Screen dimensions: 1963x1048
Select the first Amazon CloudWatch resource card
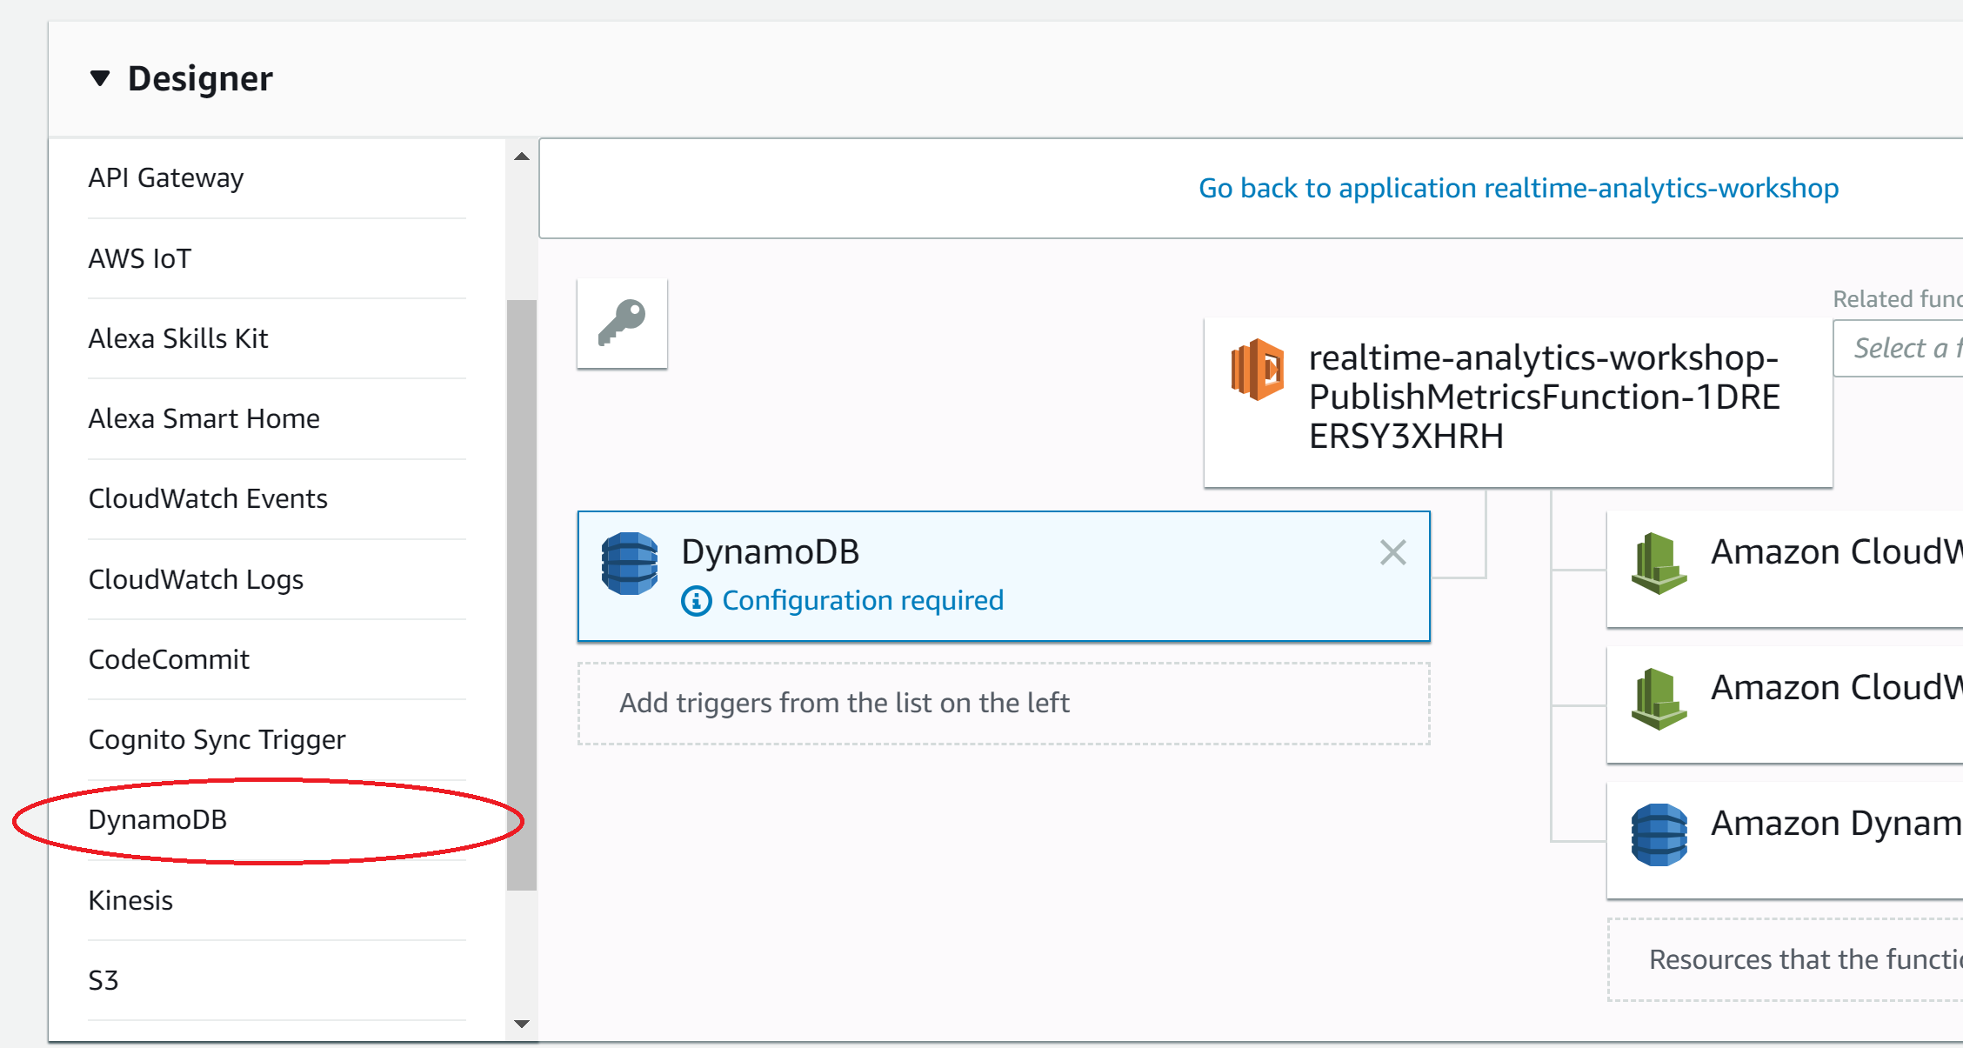coord(1785,569)
